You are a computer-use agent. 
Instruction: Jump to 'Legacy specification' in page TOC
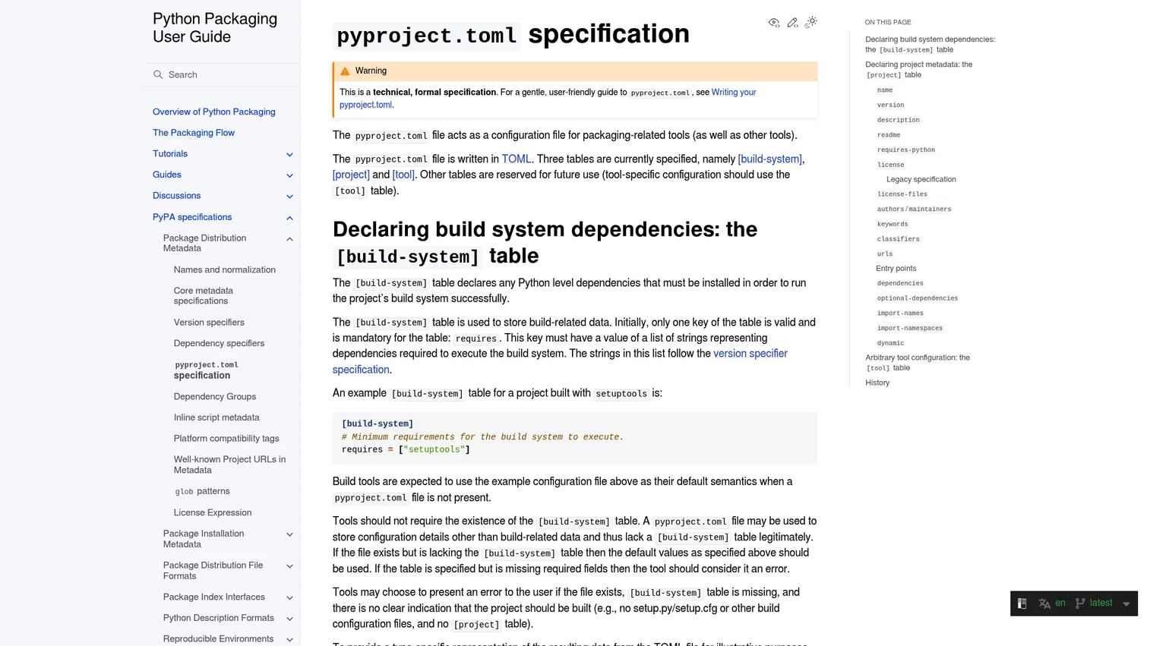pyautogui.click(x=921, y=179)
